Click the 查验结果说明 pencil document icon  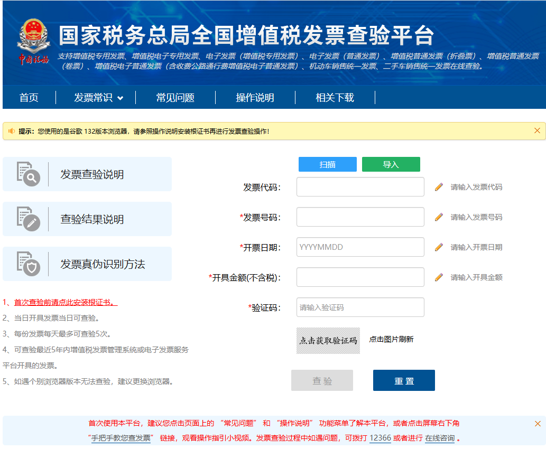click(x=28, y=219)
